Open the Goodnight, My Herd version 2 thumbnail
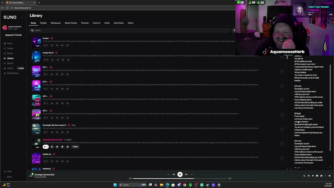The height and width of the screenshot is (188, 334). [x=36, y=129]
